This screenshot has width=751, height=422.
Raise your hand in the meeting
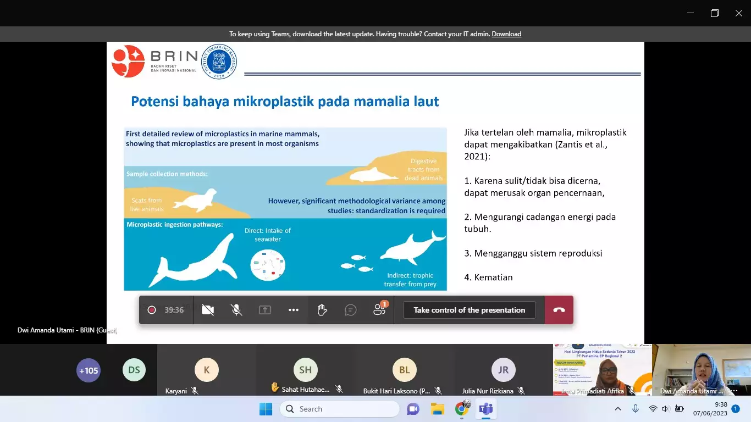(x=322, y=310)
